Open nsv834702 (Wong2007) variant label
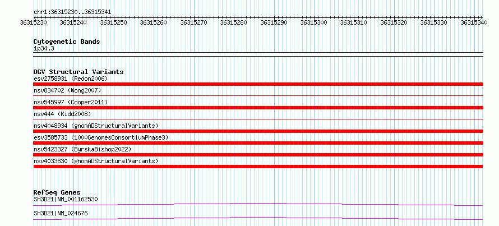The height and width of the screenshot is (226, 499). 67,90
